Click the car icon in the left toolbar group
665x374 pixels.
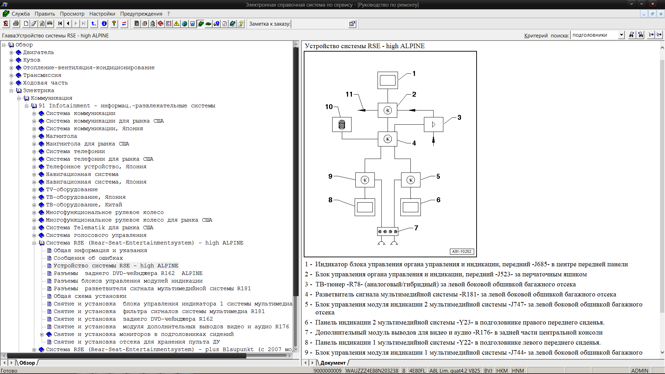pyautogui.click(x=50, y=24)
